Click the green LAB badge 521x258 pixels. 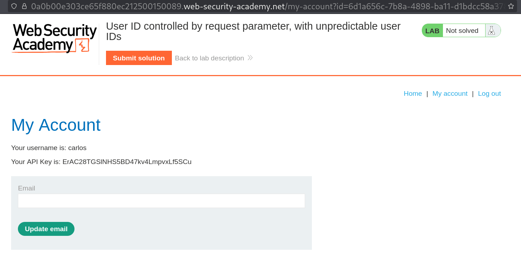pos(432,30)
